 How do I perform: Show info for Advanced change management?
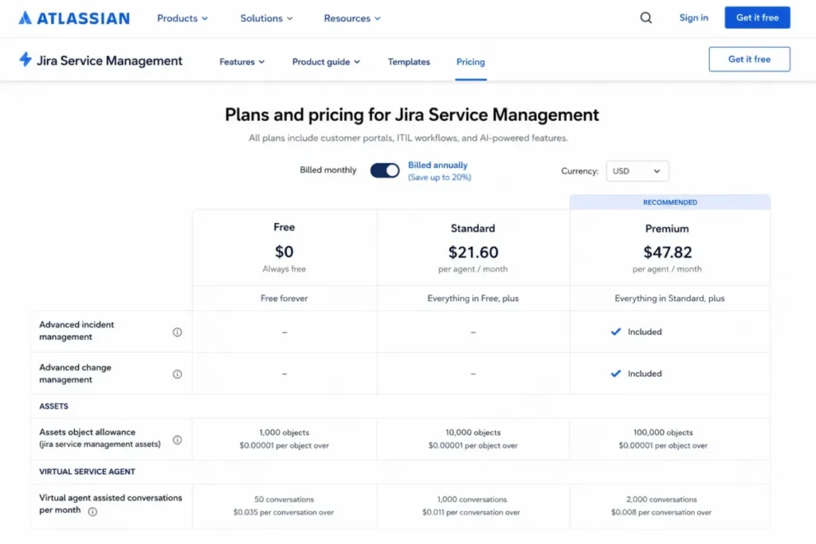[178, 374]
